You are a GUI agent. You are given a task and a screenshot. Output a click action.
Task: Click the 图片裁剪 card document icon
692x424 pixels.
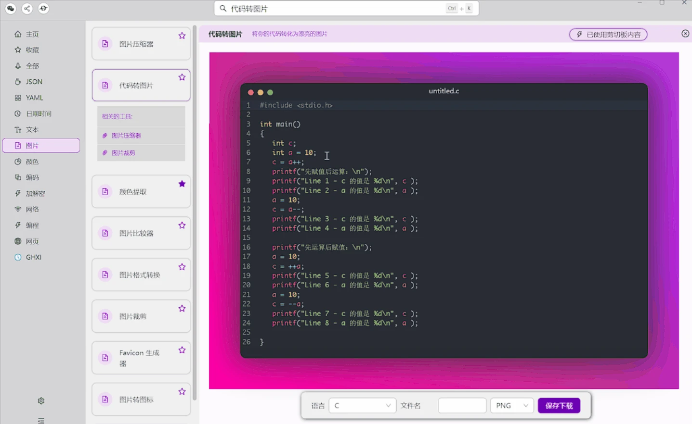click(105, 316)
